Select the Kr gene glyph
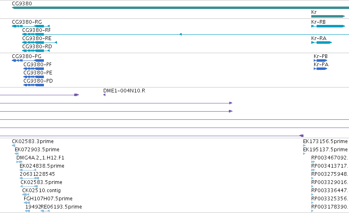Viewport: 349px width, 213px height. coord(328,16)
